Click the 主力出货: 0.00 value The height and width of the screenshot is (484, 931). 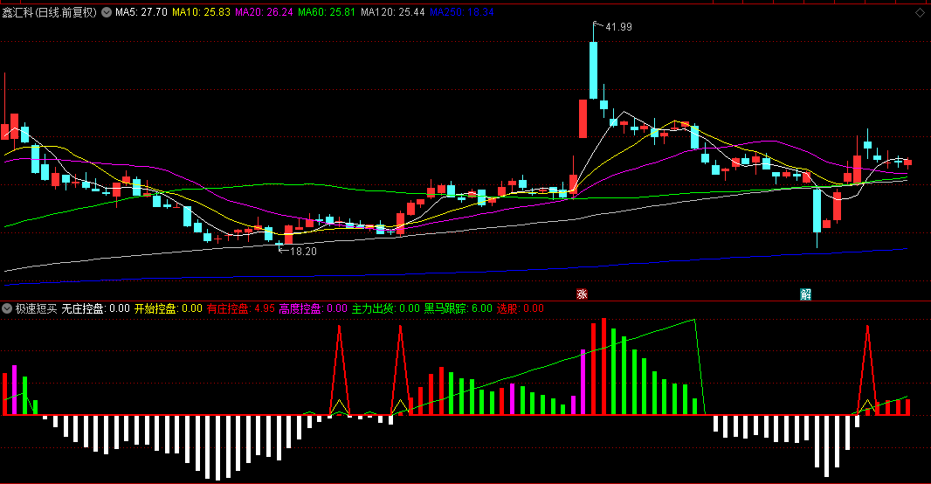click(386, 308)
